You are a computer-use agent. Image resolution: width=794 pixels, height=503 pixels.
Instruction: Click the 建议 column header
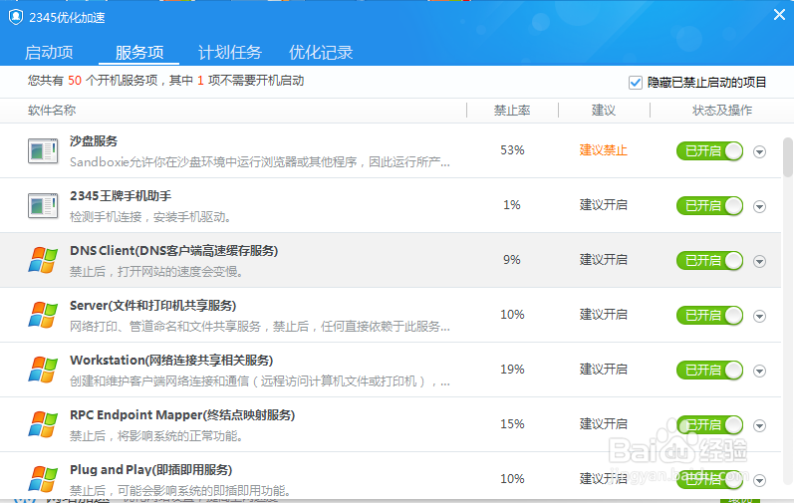[603, 110]
